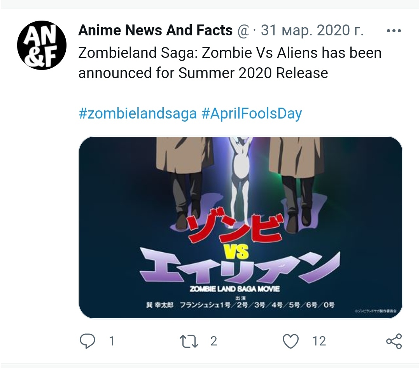This screenshot has height=368, width=420.
Task: Share the tweet using the share icon
Action: coord(394,341)
